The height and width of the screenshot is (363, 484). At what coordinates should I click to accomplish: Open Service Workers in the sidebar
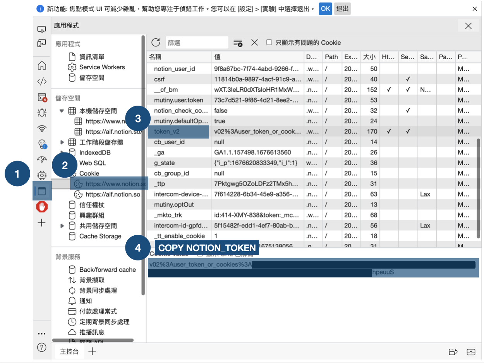pos(102,67)
